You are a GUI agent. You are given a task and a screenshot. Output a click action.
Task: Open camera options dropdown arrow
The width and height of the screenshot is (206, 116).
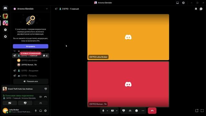[117, 111]
